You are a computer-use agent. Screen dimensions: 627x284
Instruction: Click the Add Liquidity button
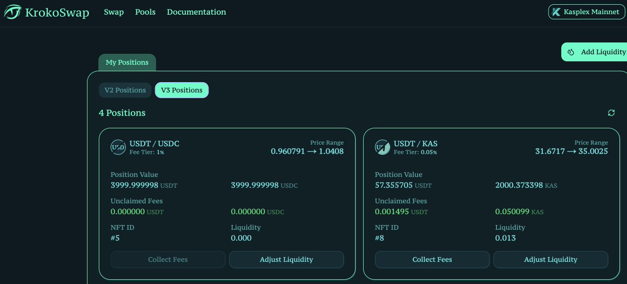click(x=594, y=52)
